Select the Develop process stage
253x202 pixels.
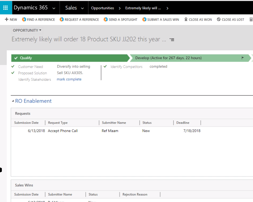[x=190, y=58]
